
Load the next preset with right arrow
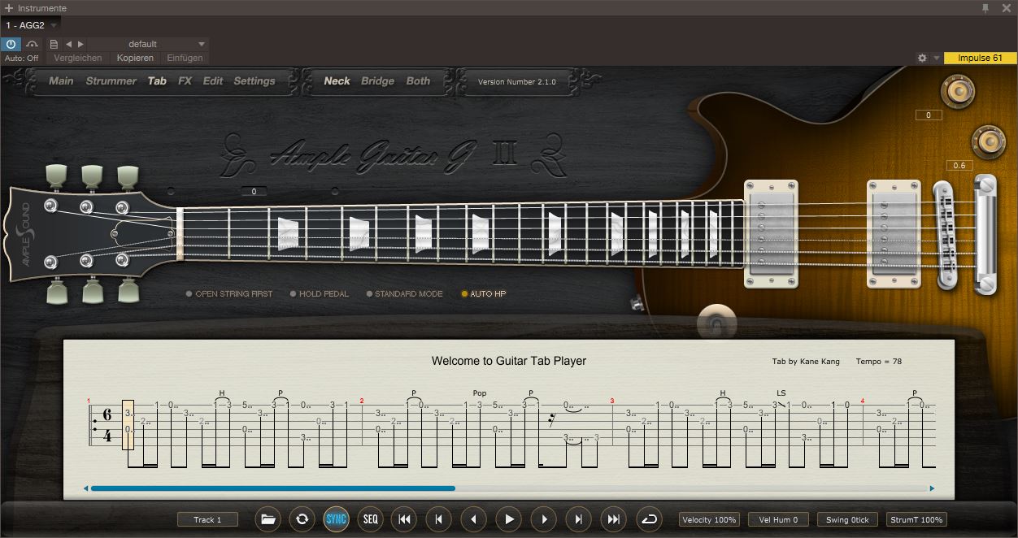pos(80,44)
